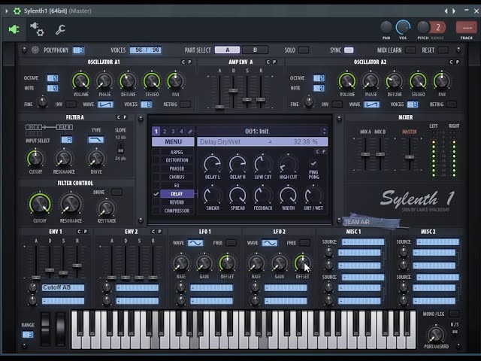Select the ARPEG effect tab
This screenshot has width=481, height=361.
point(177,152)
